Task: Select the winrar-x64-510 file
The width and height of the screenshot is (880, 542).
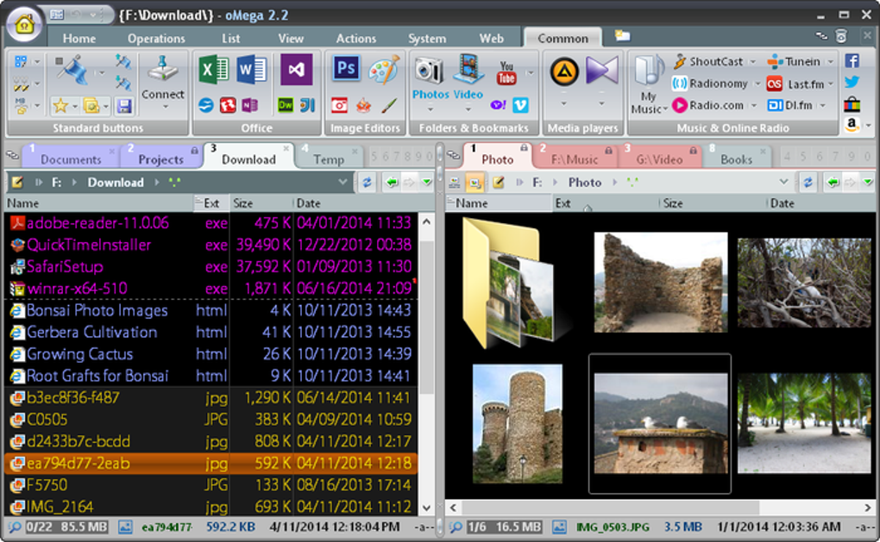Action: tap(211, 289)
